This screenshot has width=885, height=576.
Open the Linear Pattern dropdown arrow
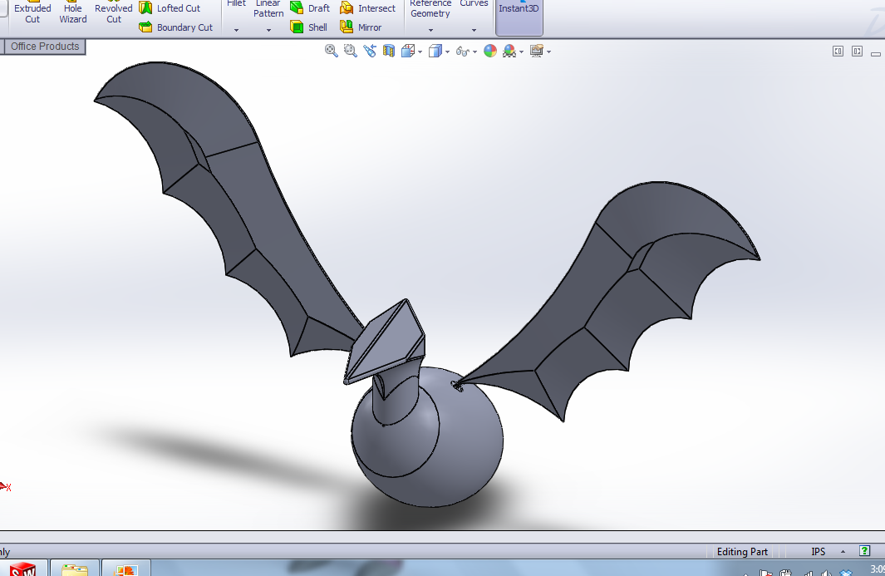coord(268,30)
